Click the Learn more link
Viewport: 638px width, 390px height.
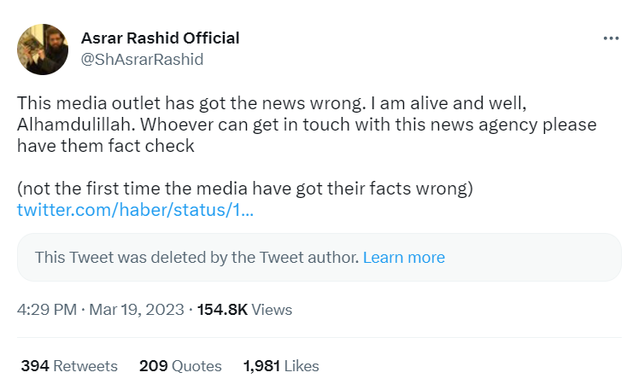tap(404, 258)
